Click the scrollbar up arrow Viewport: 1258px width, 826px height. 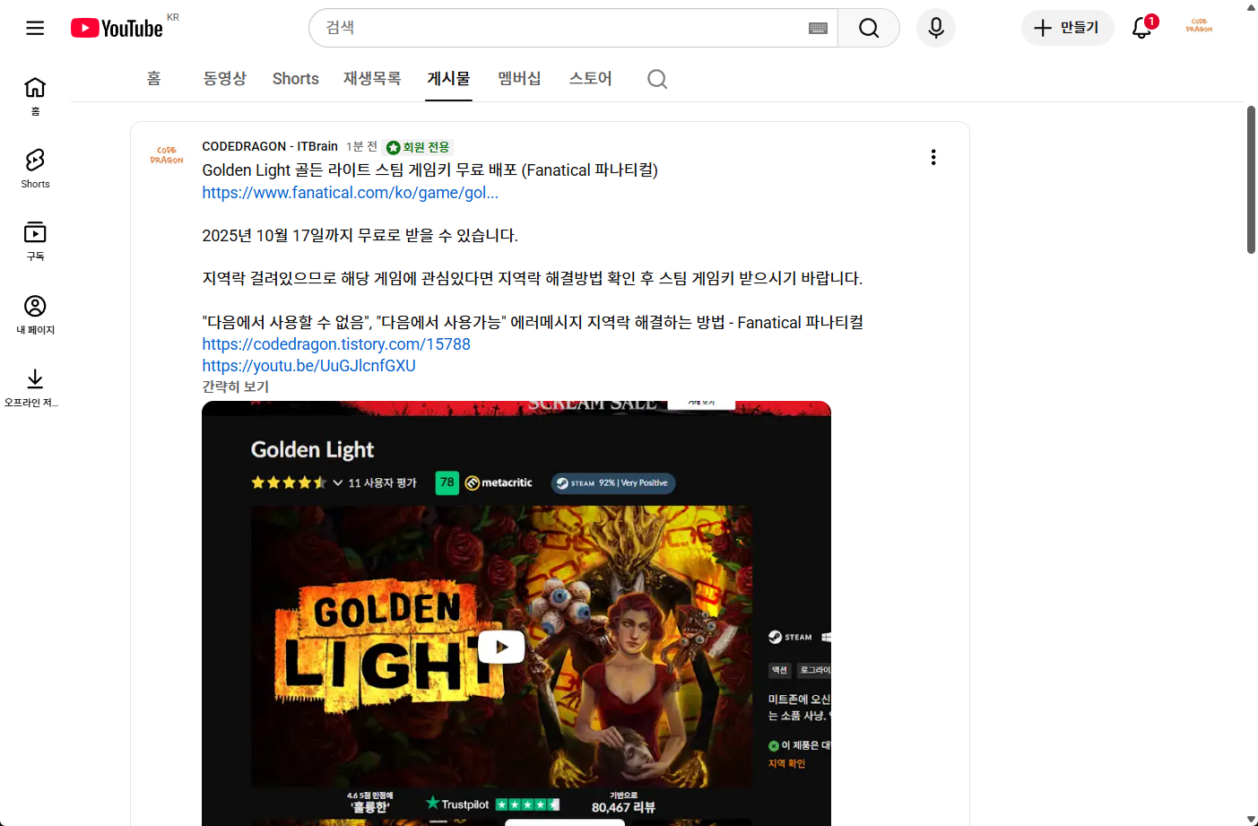(1251, 7)
